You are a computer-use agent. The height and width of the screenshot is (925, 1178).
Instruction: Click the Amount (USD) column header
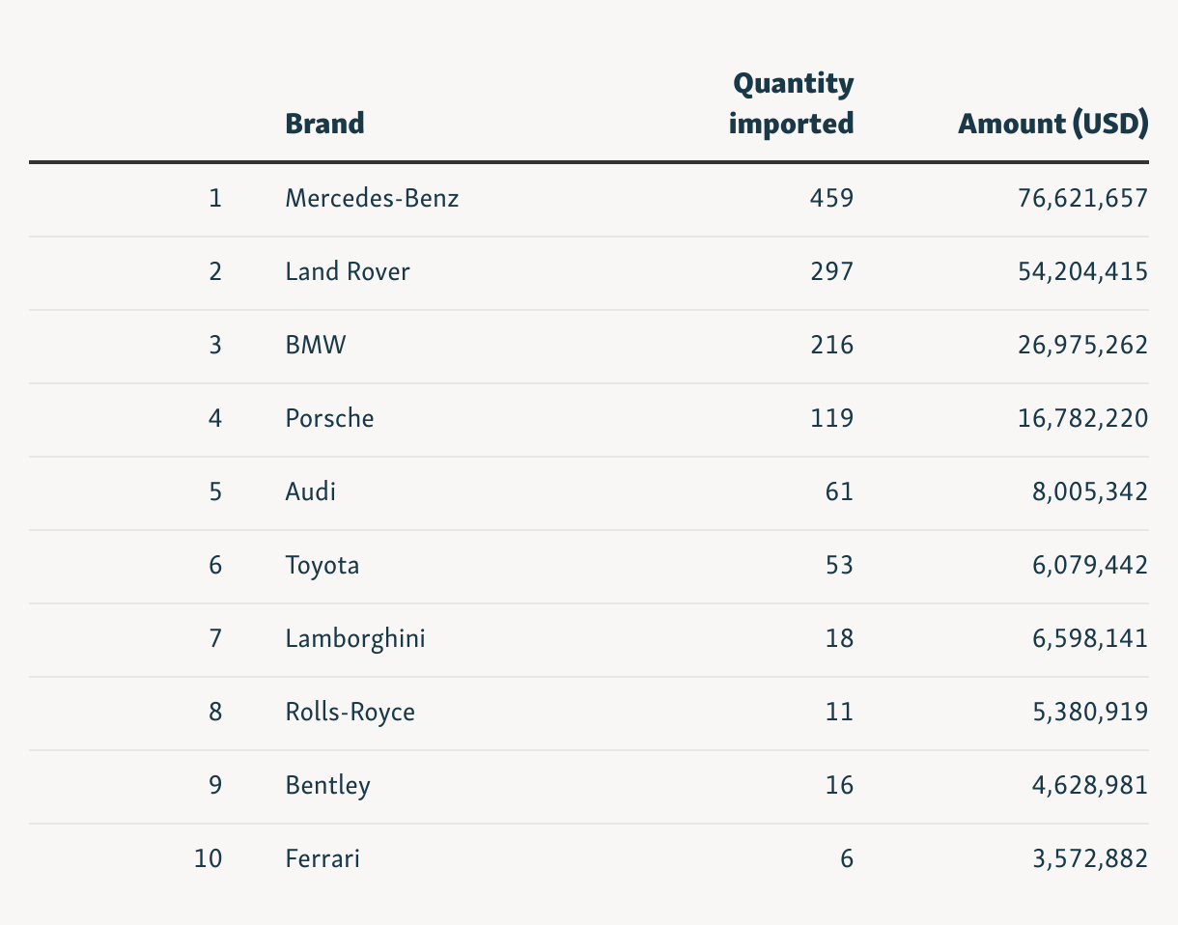point(1052,124)
